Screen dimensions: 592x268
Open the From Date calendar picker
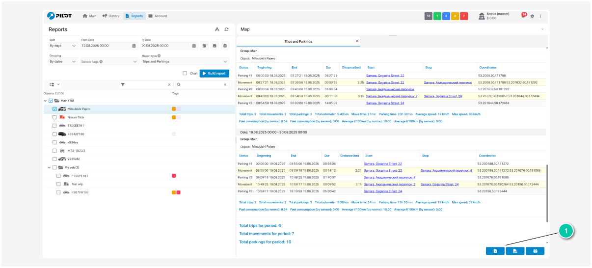pyautogui.click(x=134, y=46)
